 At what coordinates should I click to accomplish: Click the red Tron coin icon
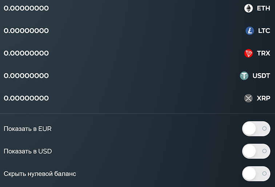(248, 53)
